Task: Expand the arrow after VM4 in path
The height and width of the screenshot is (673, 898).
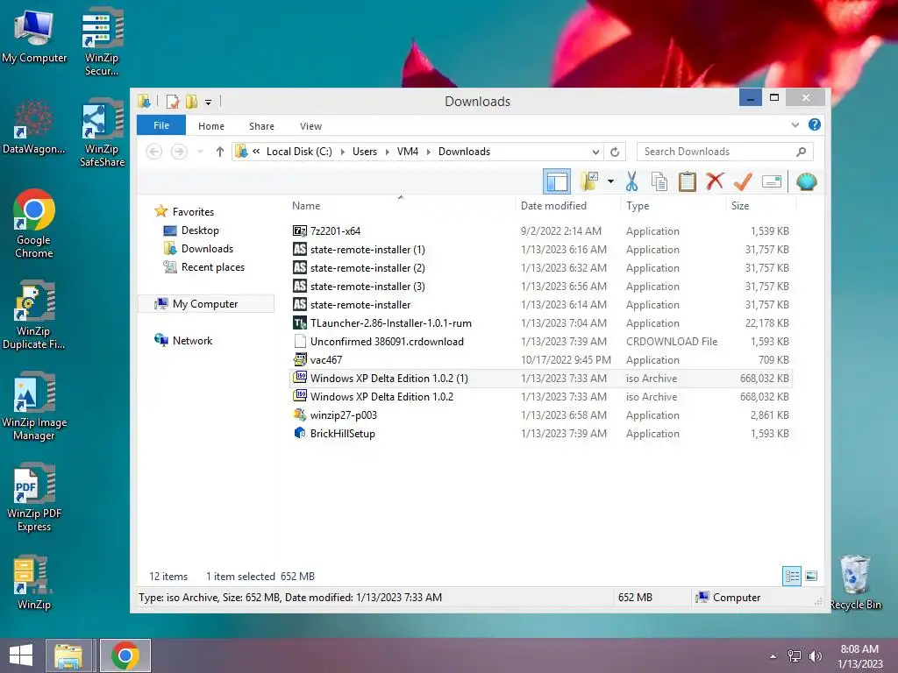Action: point(428,152)
